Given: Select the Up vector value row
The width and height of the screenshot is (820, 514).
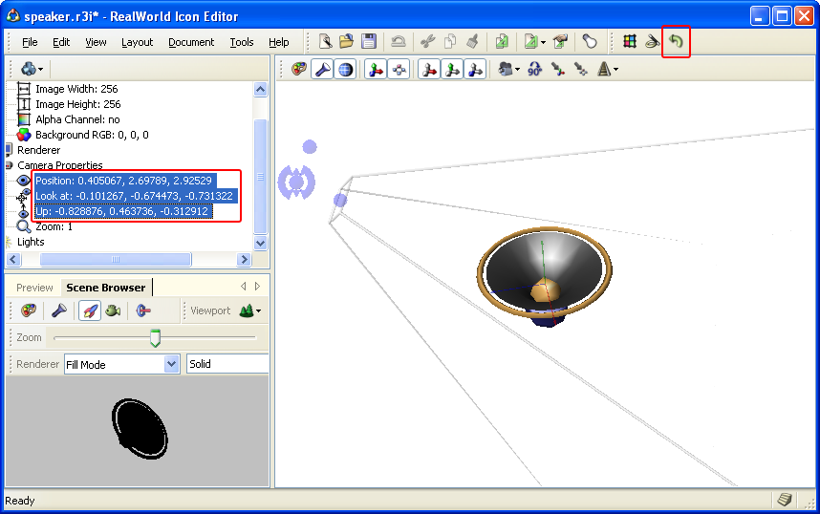Looking at the screenshot, I should [123, 211].
